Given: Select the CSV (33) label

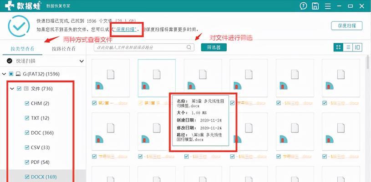Looking at the screenshot, I should (40, 147).
